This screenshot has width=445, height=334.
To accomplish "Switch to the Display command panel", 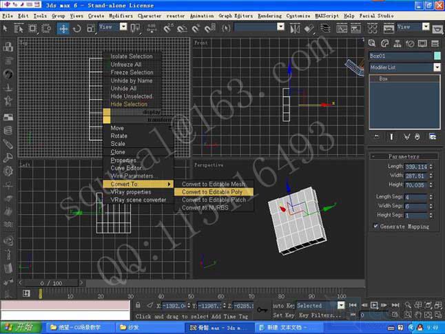I will click(x=422, y=43).
